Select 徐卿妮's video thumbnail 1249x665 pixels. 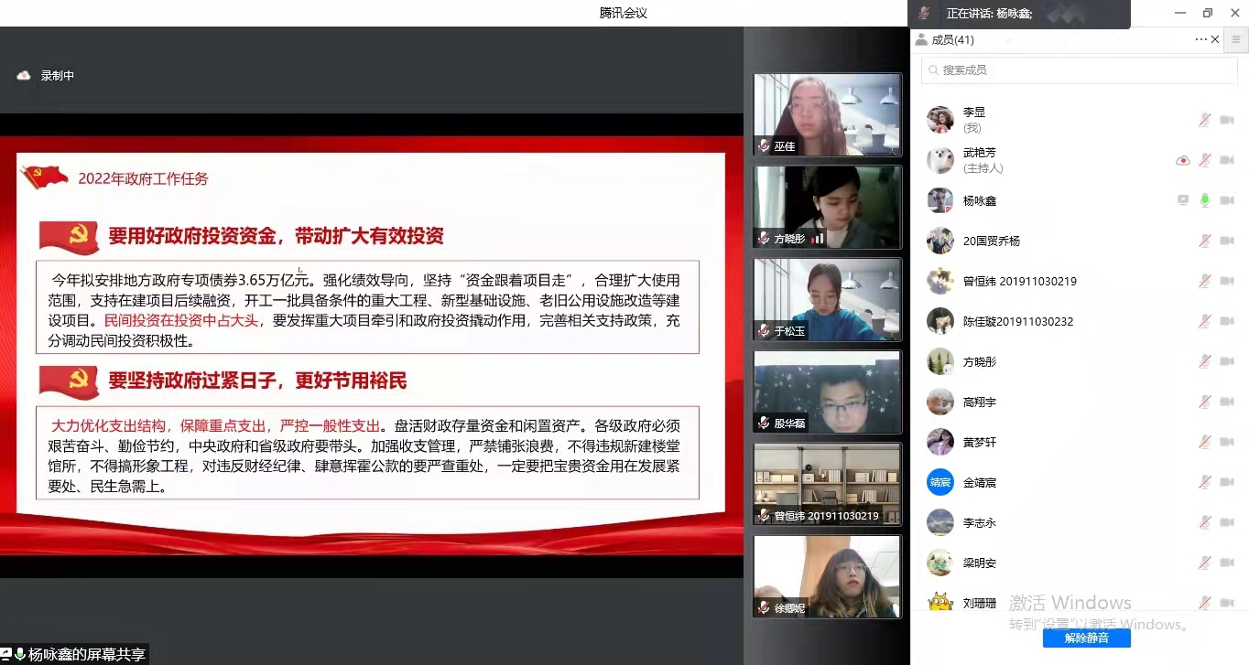tap(826, 576)
